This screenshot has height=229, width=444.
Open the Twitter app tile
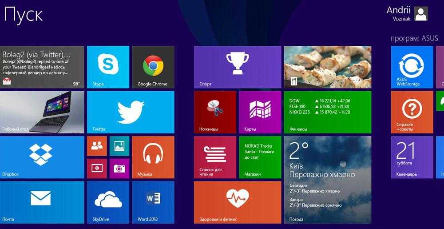[131, 112]
